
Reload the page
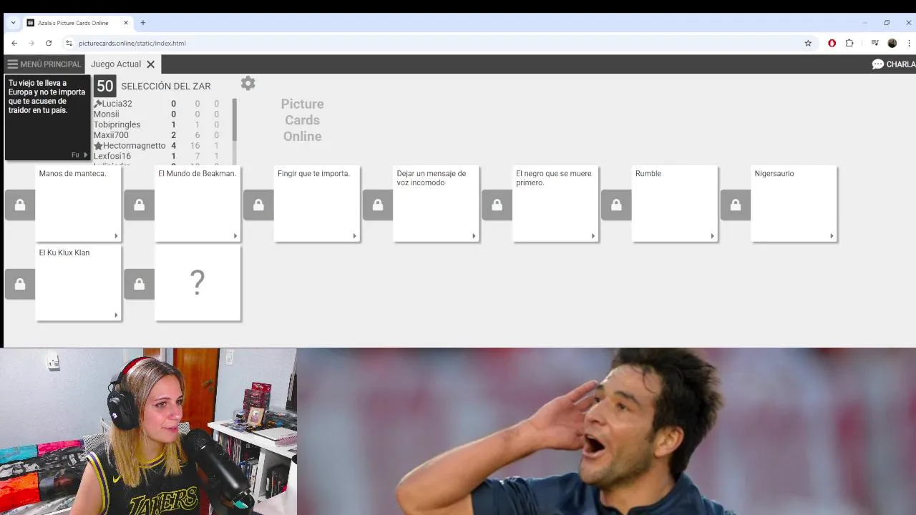[49, 43]
